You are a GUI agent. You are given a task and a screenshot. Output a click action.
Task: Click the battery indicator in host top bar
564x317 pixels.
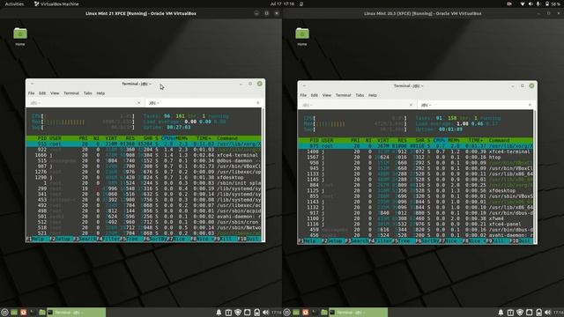(553, 4)
